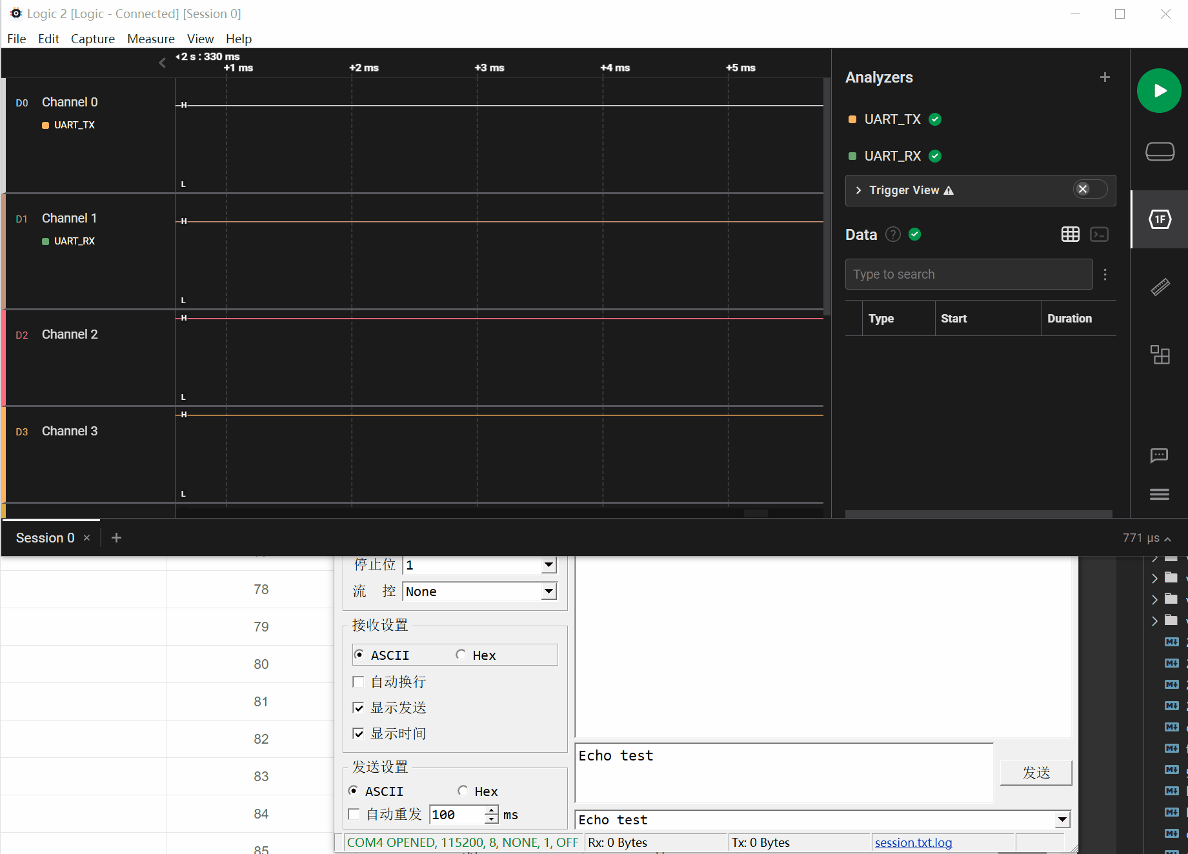Screen dimensions: 1188x854
Task: Click the UART_TX label under Channel 0
Action: pyautogui.click(x=74, y=125)
